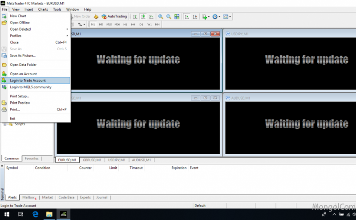Select the M30 timeframe

click(x=117, y=24)
